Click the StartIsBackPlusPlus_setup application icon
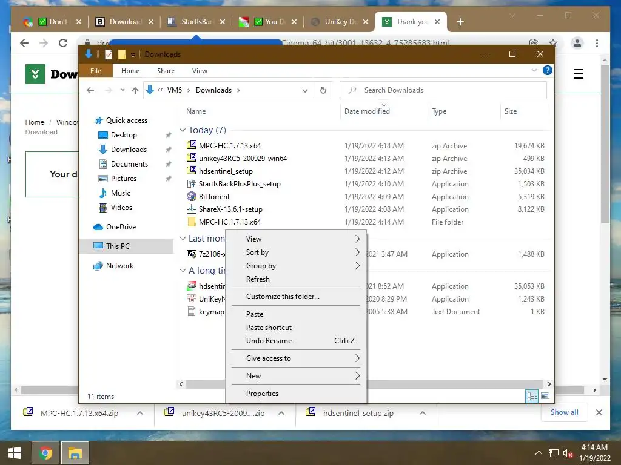 click(192, 183)
